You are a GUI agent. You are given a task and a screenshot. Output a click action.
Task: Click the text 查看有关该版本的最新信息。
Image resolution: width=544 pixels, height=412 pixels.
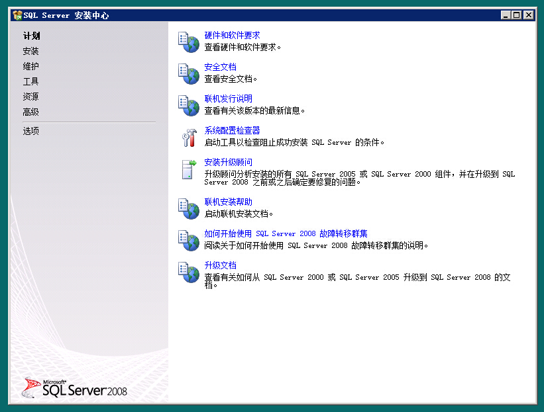pyautogui.click(x=254, y=111)
